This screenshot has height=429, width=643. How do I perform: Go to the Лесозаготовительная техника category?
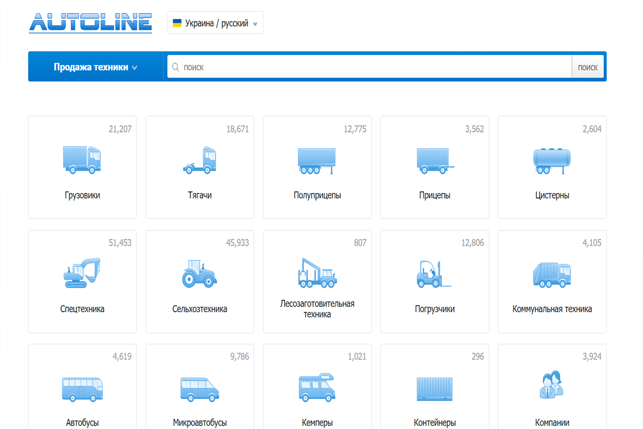317,309
